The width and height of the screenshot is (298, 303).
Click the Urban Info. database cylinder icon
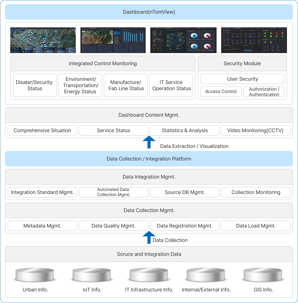(35, 275)
